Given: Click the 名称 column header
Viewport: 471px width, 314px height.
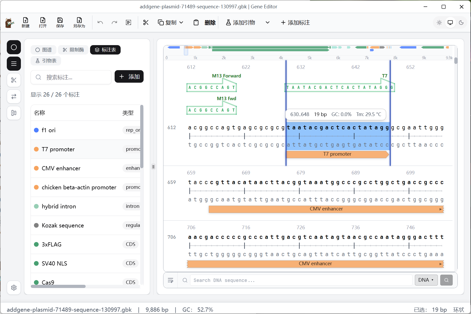Looking at the screenshot, I should coord(40,113).
